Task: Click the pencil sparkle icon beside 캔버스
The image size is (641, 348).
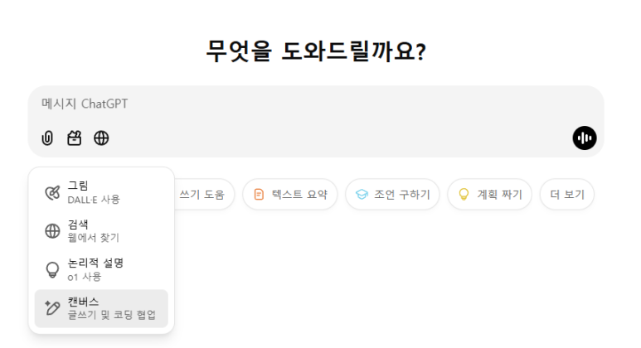Action: click(x=52, y=308)
